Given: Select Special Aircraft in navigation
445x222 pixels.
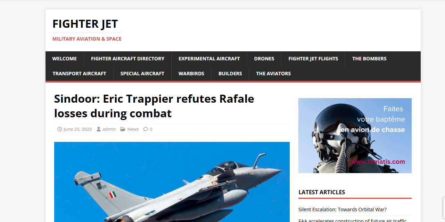Looking at the screenshot, I should point(142,74).
